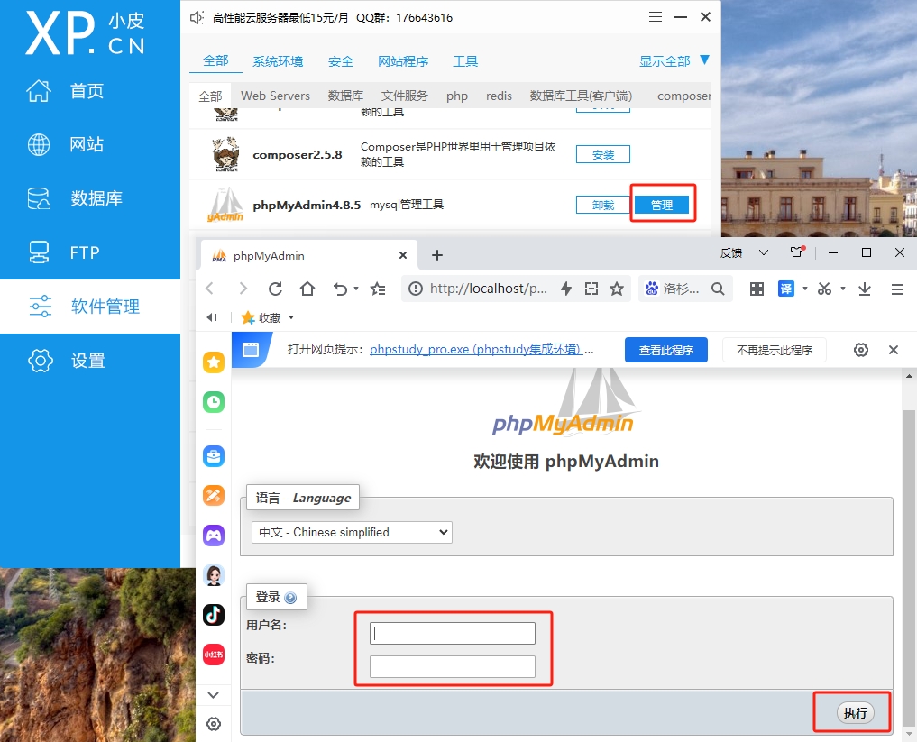Bookmark page with address bar star
This screenshot has width=917, height=742.
[x=617, y=289]
